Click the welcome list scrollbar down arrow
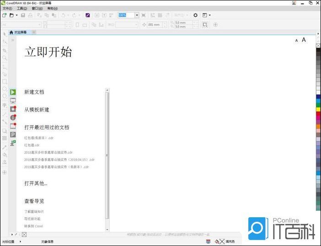The width and height of the screenshot is (321, 246). 107,230
